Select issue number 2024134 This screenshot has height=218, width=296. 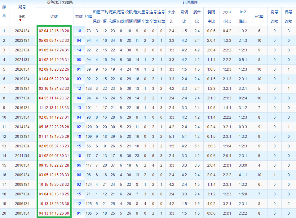point(22,31)
